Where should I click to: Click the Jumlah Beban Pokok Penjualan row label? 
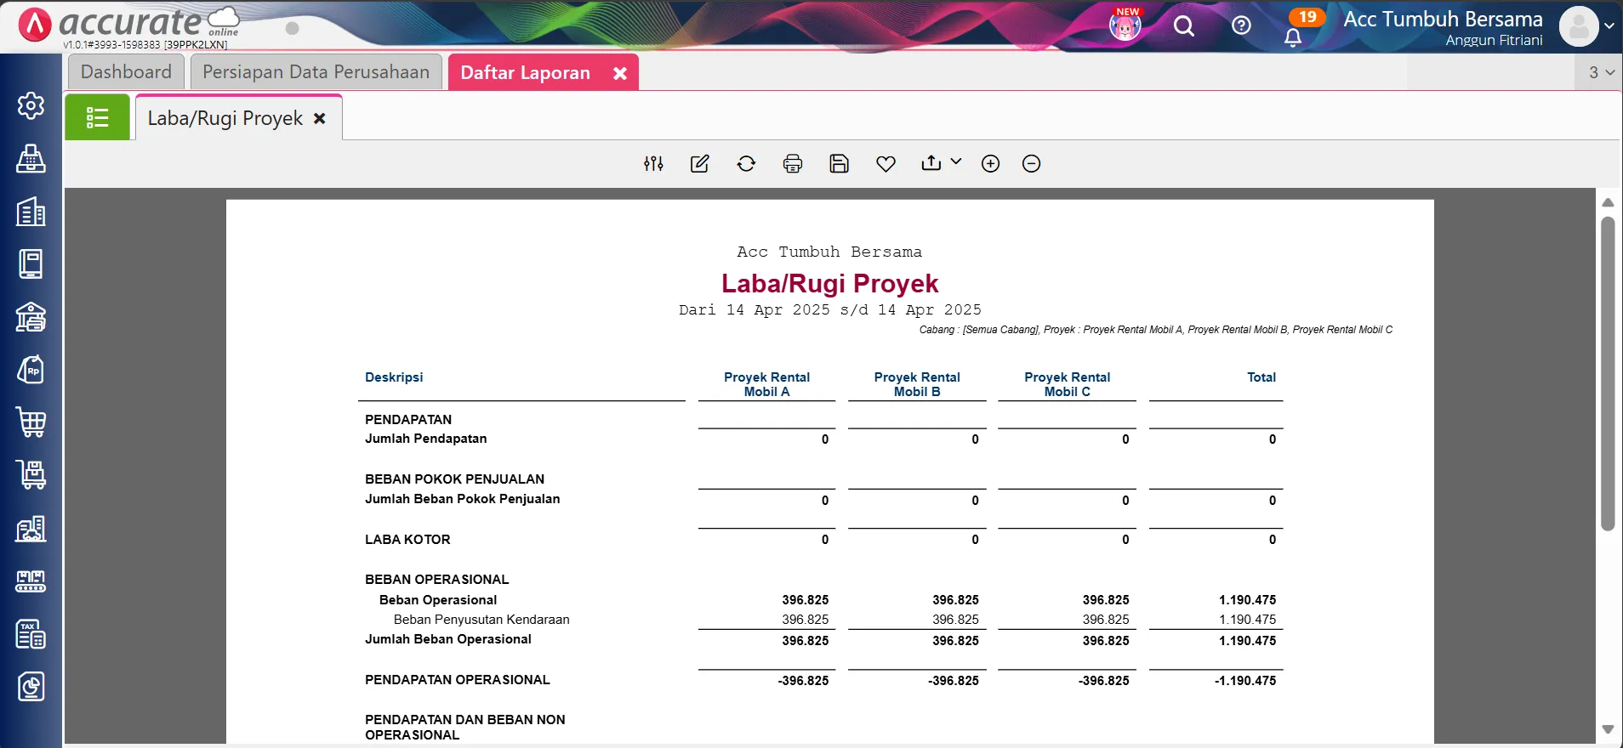point(463,499)
